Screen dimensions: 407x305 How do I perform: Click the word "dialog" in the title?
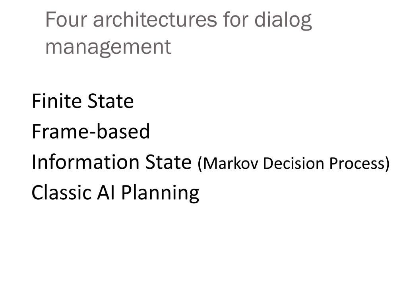click(x=283, y=21)
